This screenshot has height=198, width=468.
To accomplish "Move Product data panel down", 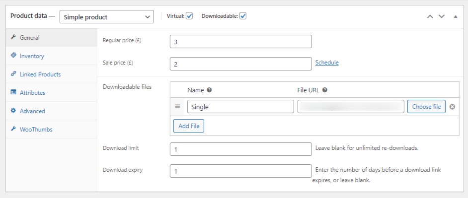I will (442, 16).
